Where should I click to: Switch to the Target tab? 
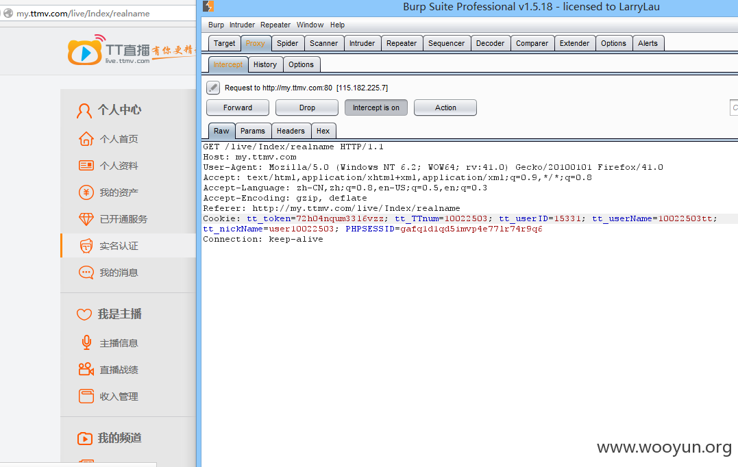click(224, 43)
